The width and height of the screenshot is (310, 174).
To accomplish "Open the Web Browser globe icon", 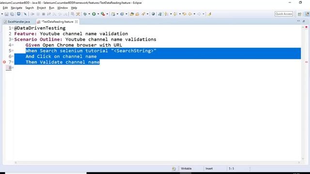I will pos(153,14).
